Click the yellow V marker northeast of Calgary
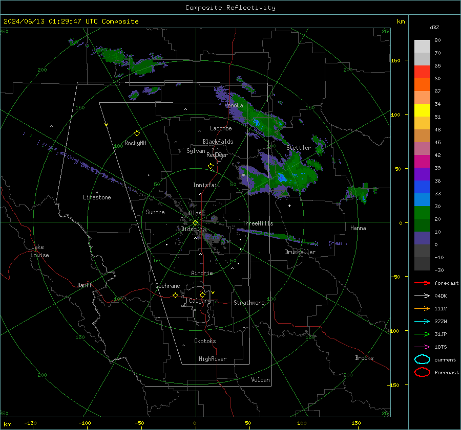 click(213, 292)
